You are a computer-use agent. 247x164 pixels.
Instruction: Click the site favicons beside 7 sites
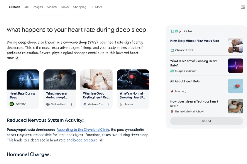[x=176, y=31]
